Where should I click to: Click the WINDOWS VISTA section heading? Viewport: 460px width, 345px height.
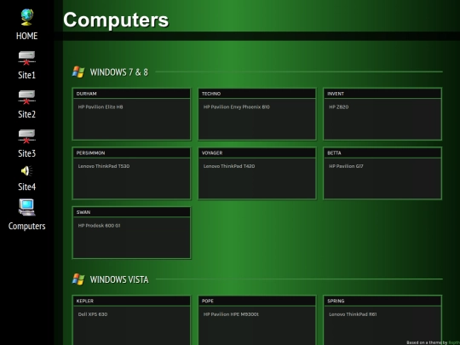click(119, 279)
